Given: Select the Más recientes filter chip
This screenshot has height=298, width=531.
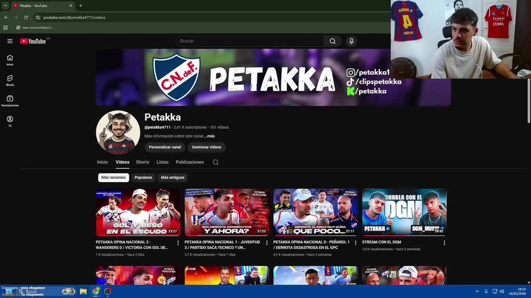Looking at the screenshot, I should 113,178.
